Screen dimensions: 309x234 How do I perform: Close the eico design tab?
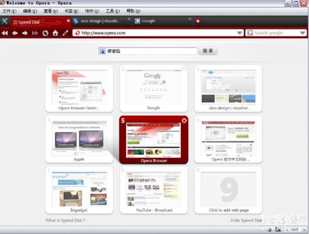129,19
